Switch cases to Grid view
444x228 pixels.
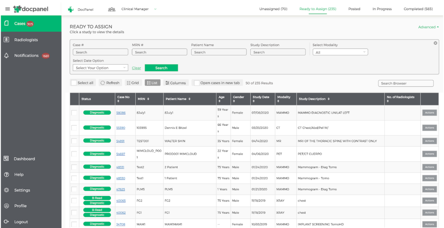(133, 82)
